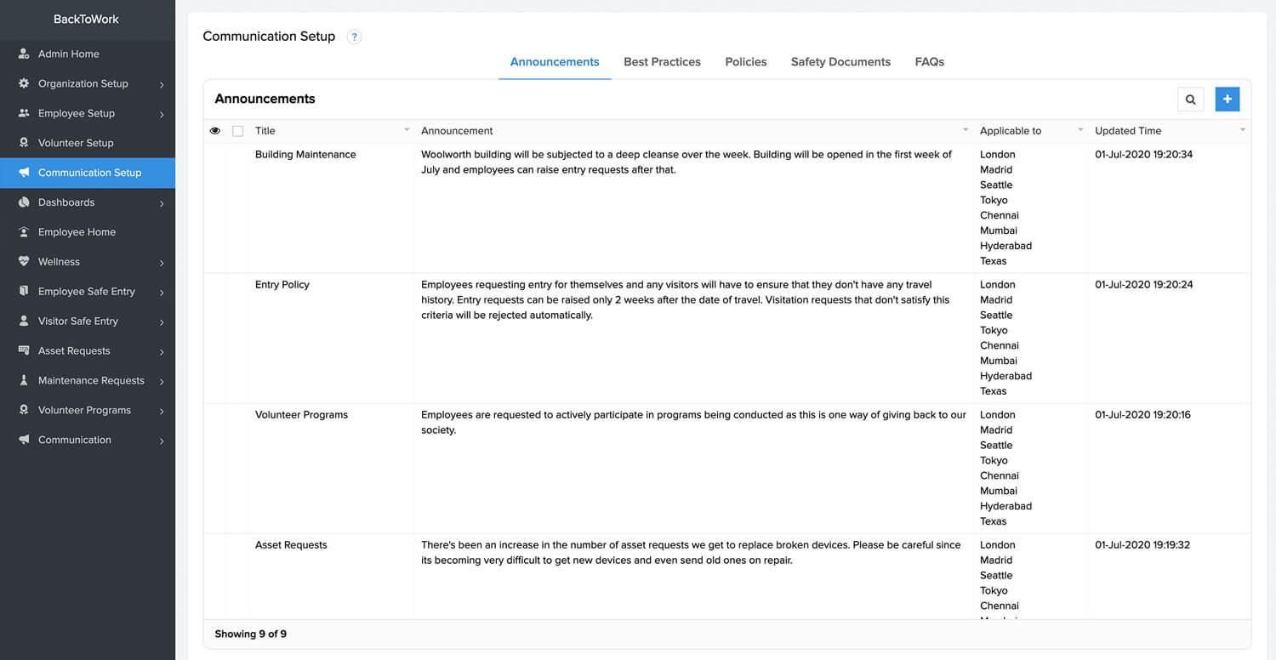Open the Title column dropdown arrow
The width and height of the screenshot is (1276, 660).
[x=407, y=130]
